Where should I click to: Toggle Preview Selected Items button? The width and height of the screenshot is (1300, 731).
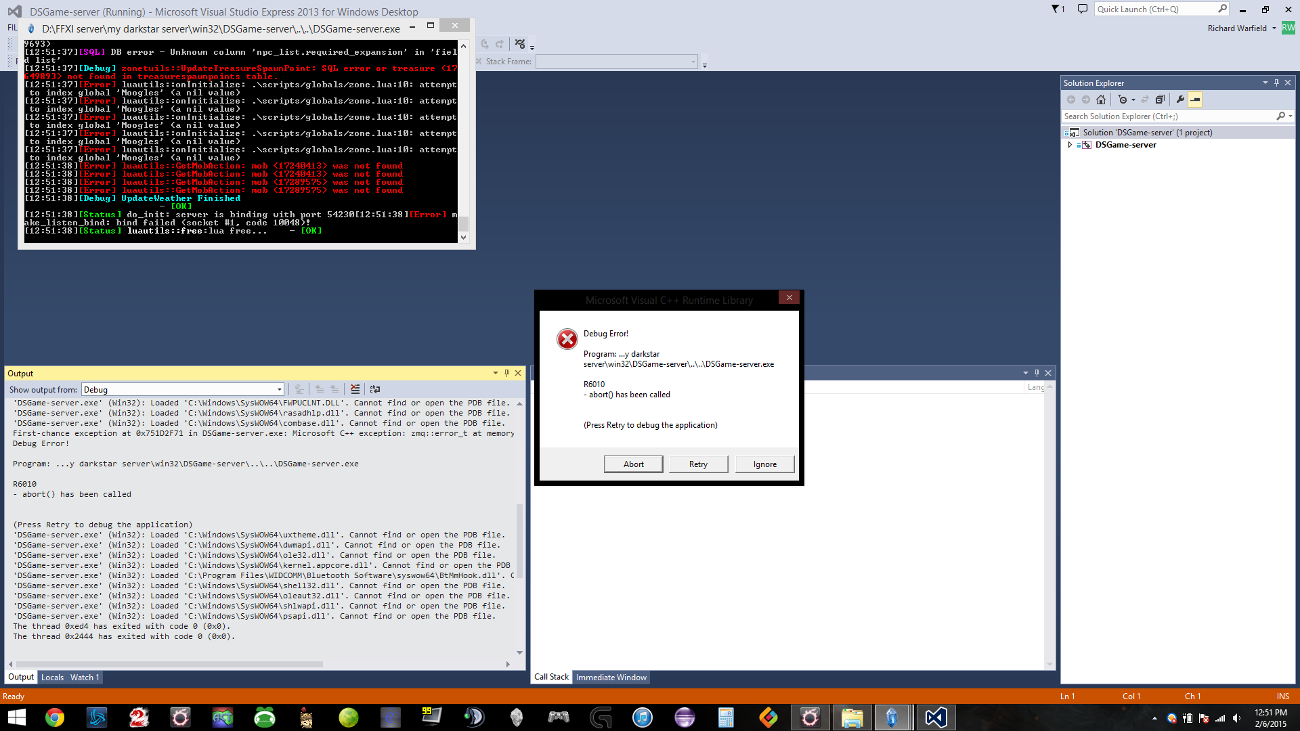(1196, 99)
